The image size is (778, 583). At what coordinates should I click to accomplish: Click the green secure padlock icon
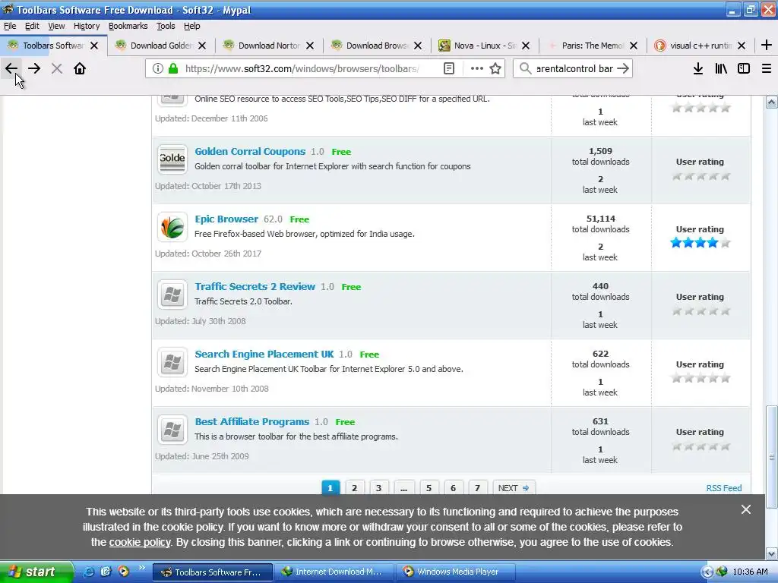pos(173,68)
